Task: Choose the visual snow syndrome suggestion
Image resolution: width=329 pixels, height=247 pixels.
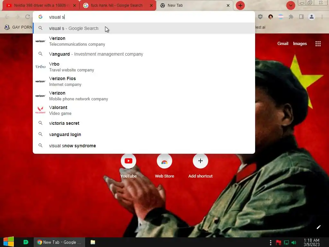Action: click(x=144, y=146)
